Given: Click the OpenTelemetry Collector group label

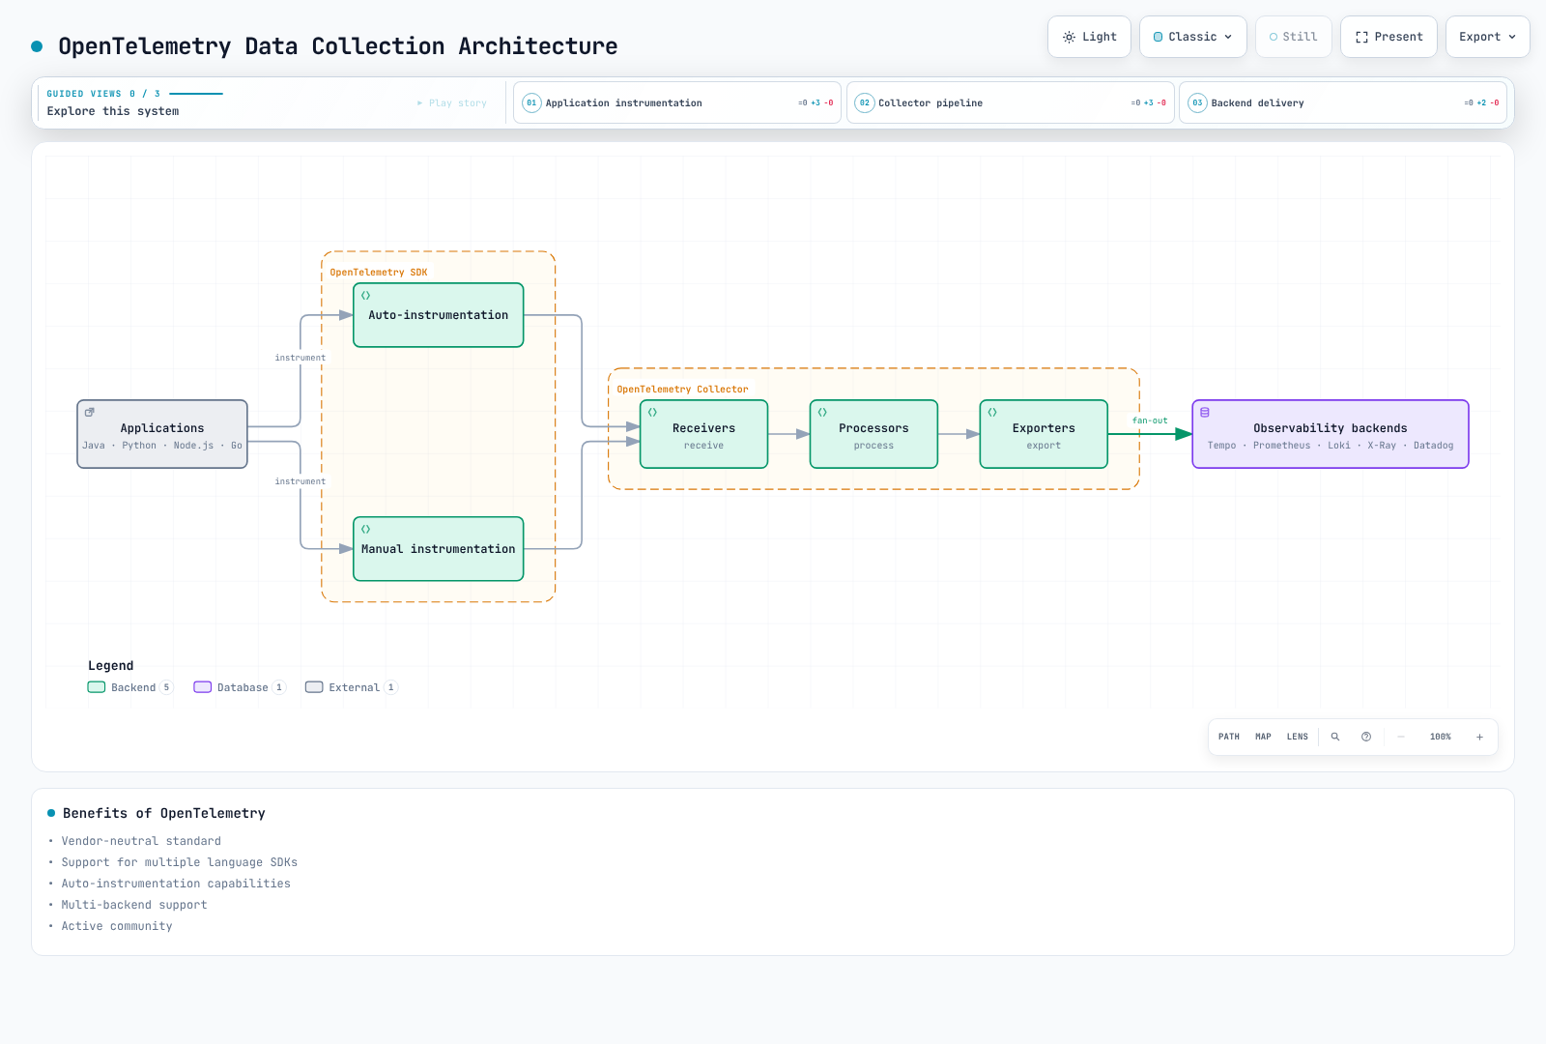Looking at the screenshot, I should pyautogui.click(x=682, y=390).
